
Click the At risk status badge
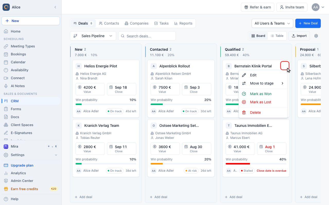[x=191, y=171]
